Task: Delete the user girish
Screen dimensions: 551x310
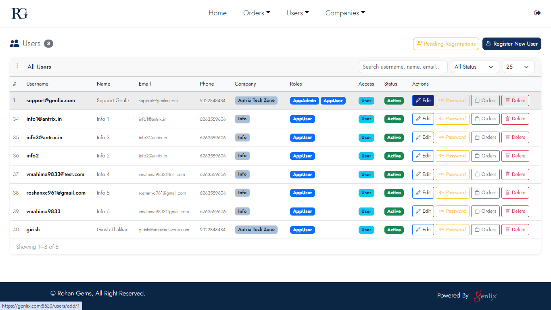Action: click(515, 230)
